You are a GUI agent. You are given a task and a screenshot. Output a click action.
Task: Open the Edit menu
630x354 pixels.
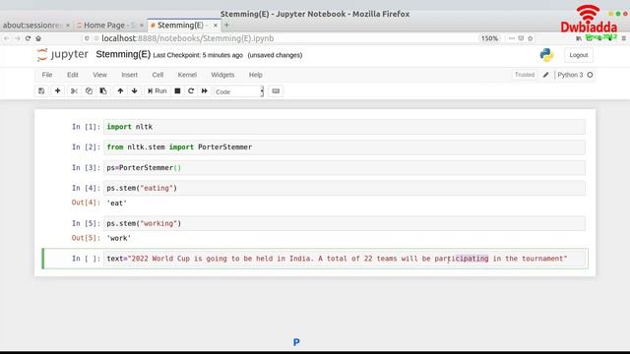pyautogui.click(x=73, y=75)
